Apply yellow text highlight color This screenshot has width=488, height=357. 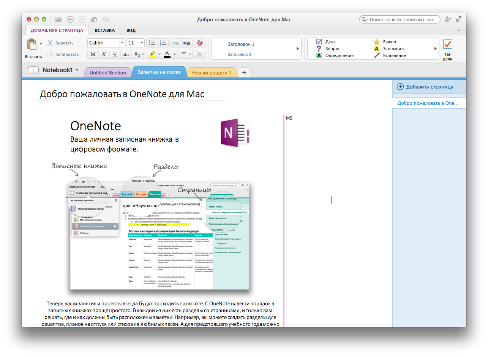coord(152,54)
